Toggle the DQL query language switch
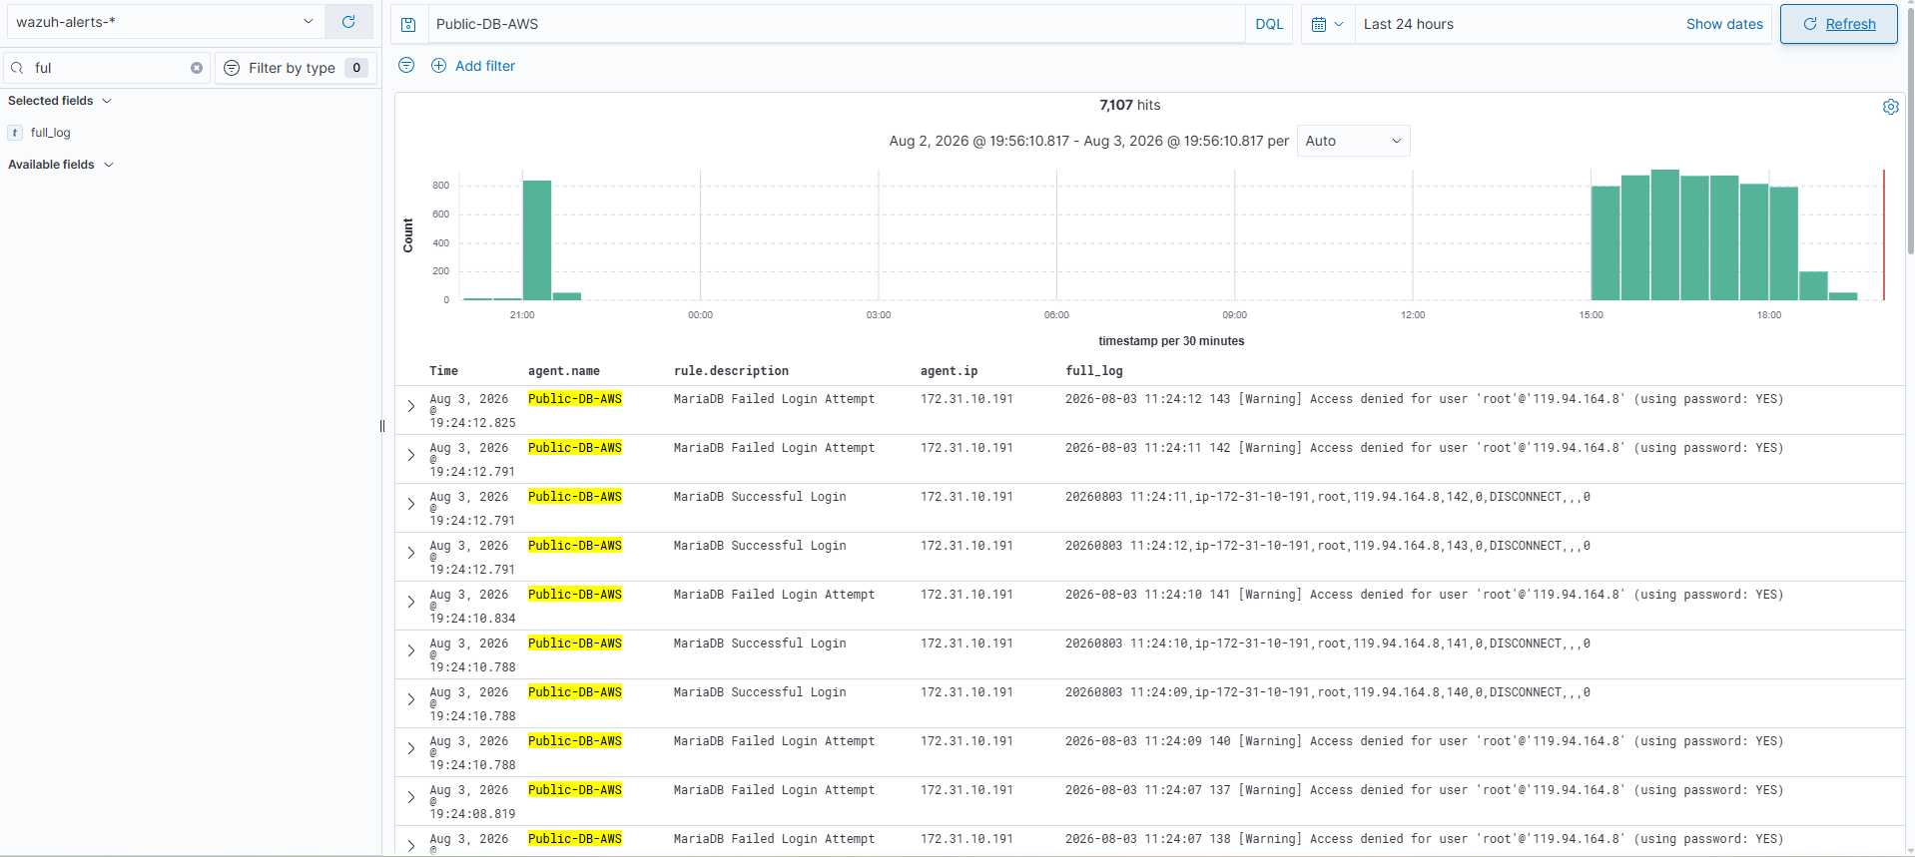 (x=1269, y=24)
